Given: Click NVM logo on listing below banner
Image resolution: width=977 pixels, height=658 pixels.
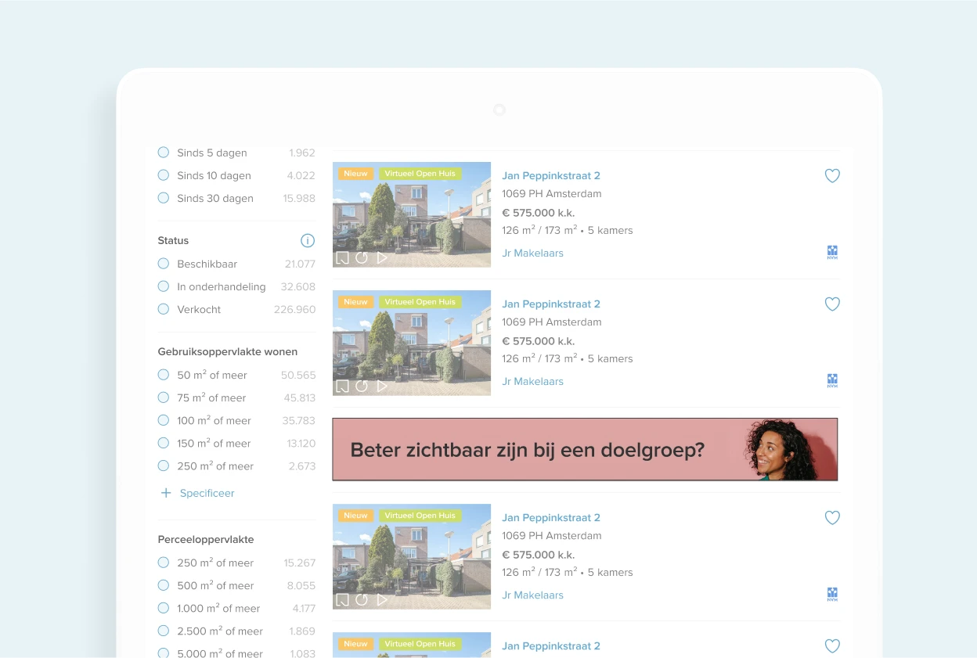Looking at the screenshot, I should (832, 594).
